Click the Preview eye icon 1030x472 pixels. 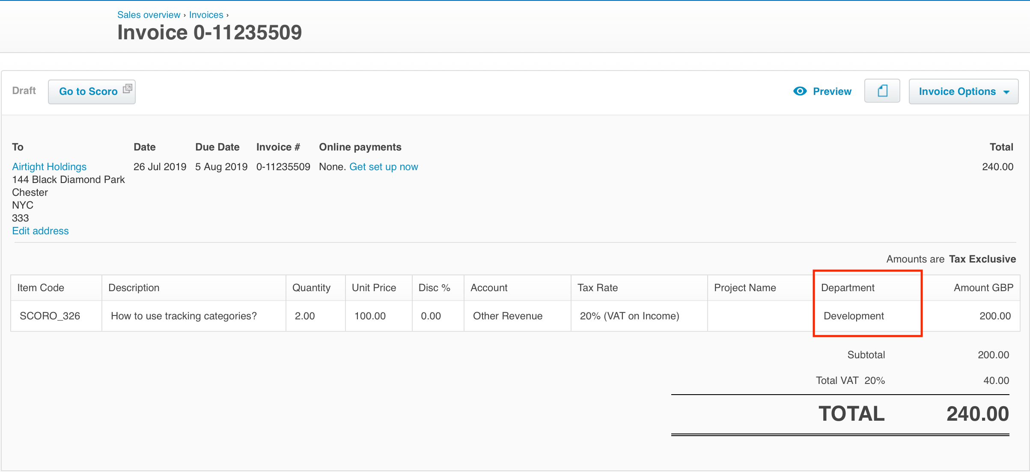[x=800, y=91]
